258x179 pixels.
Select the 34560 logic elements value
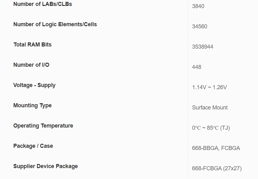[200, 27]
